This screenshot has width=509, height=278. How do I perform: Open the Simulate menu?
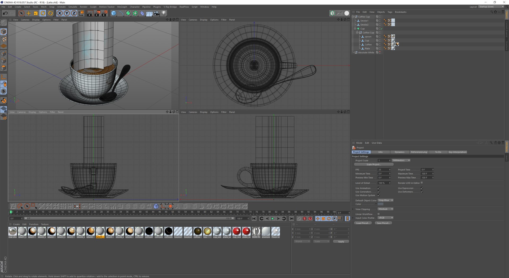[73, 7]
